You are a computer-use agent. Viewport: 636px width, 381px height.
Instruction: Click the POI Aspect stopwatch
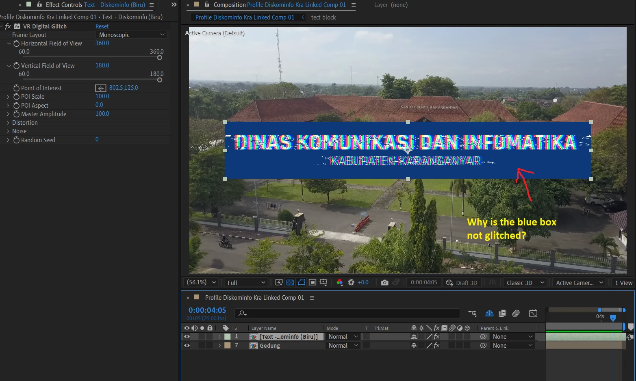(x=16, y=106)
